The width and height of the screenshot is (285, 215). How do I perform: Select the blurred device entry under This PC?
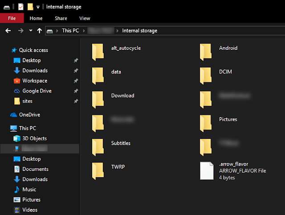point(40,149)
